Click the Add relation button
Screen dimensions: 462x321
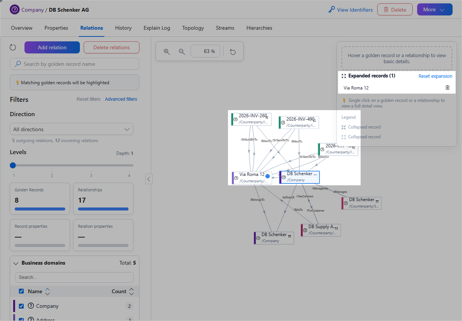52,47
